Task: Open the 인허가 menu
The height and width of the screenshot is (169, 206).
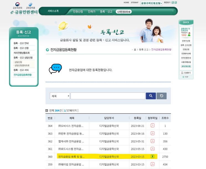Action: [x=91, y=12]
